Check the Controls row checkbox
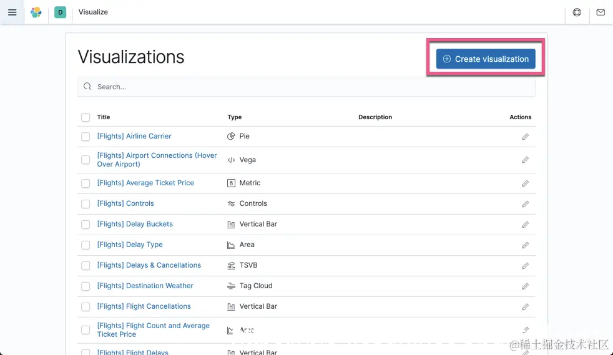This screenshot has height=355, width=613. tap(86, 204)
